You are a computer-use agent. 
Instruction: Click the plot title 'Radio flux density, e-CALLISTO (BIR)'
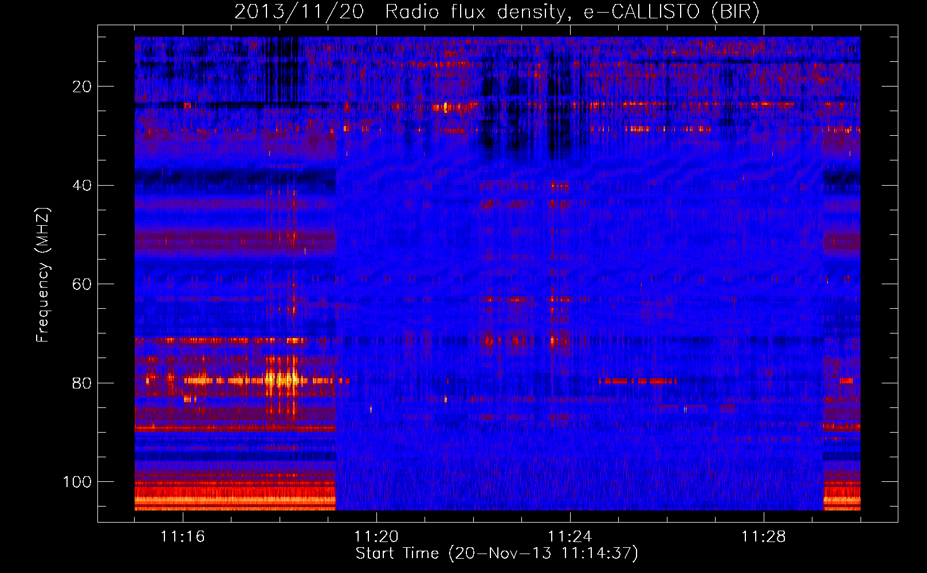(x=572, y=12)
